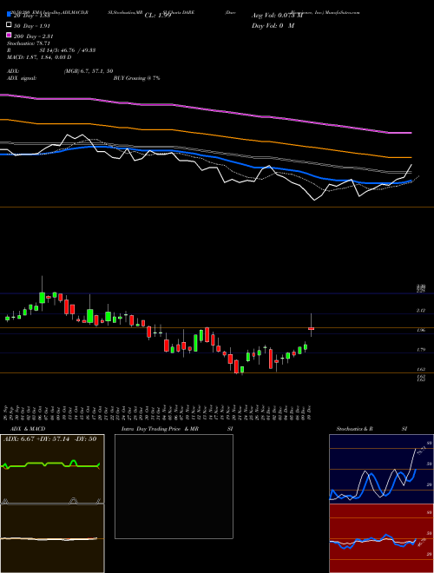Click the 'Intra Day Trading Price & MRSI' title
Viewport: 434px width, 573px height.
pos(177,429)
